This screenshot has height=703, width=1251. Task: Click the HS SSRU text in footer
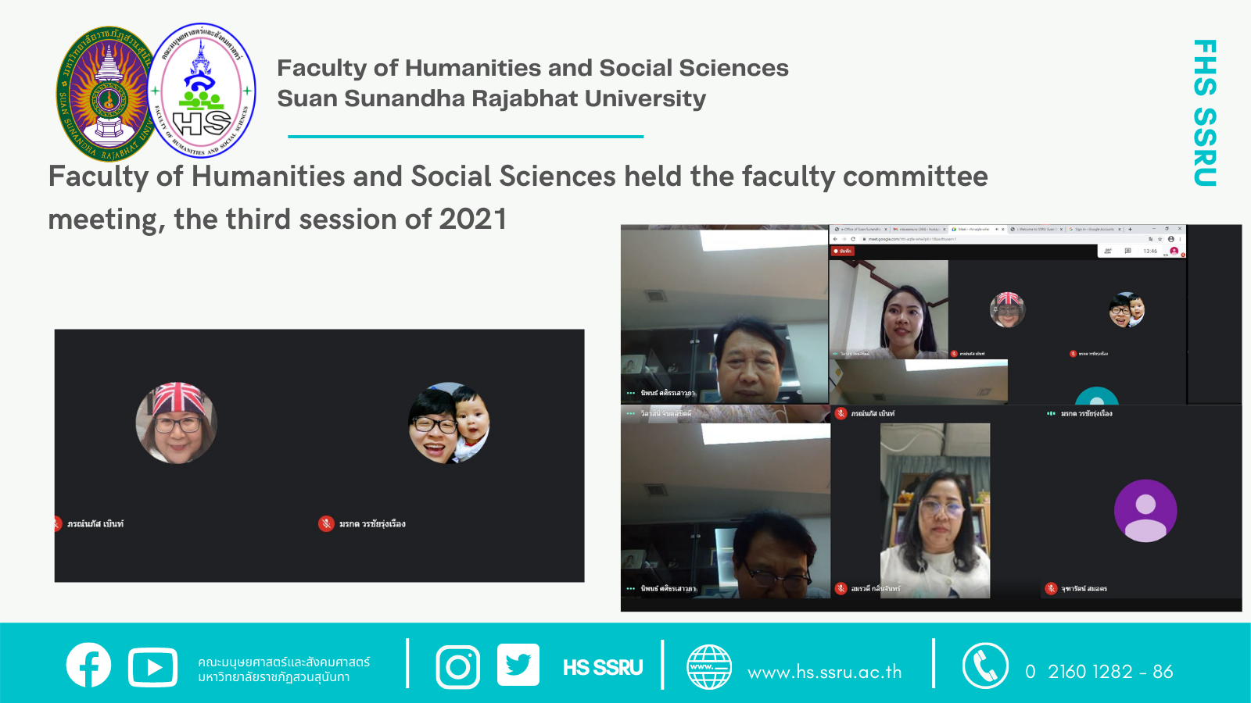(x=602, y=668)
